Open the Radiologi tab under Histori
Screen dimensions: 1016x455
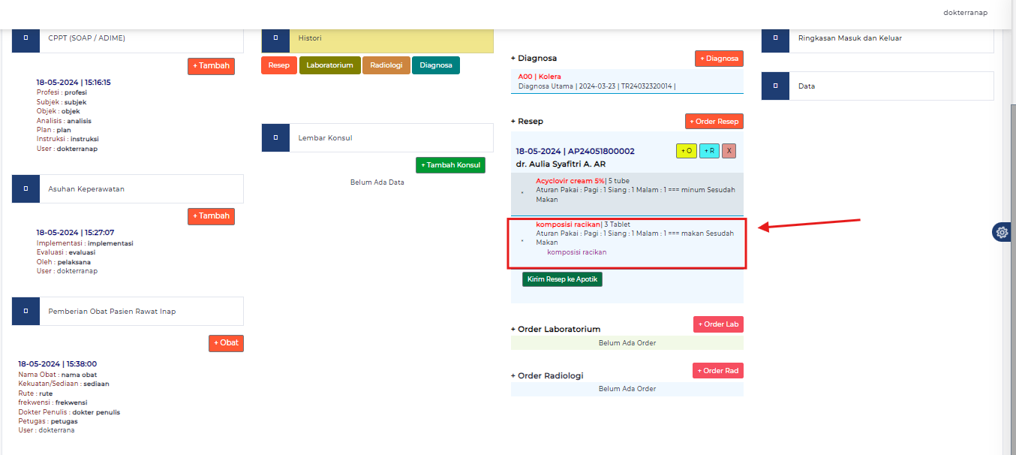pos(386,65)
